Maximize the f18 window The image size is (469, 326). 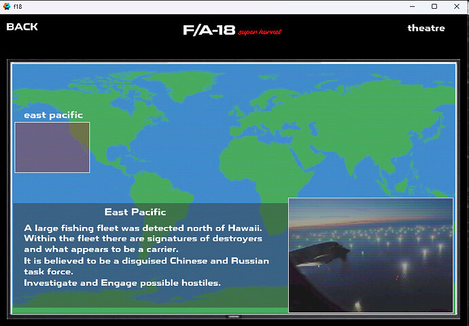click(434, 6)
